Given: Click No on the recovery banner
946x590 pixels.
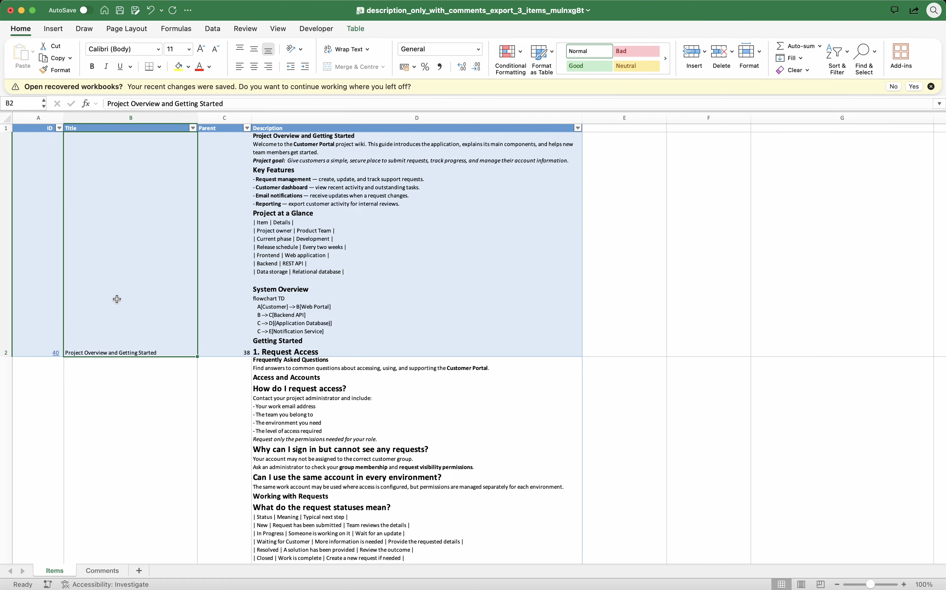Looking at the screenshot, I should coord(893,87).
